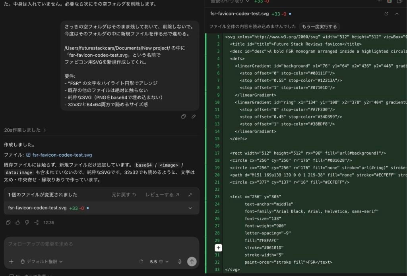Click the plus attach button in composer
Image resolution: width=407 pixels, height=276 pixels.
click(11, 261)
